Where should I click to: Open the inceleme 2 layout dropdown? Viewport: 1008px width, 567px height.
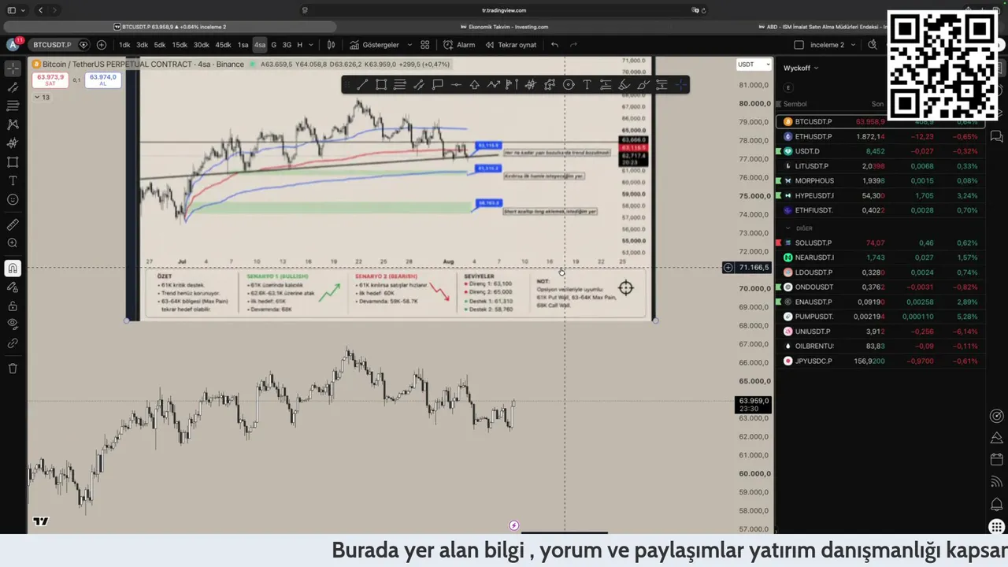pos(833,45)
